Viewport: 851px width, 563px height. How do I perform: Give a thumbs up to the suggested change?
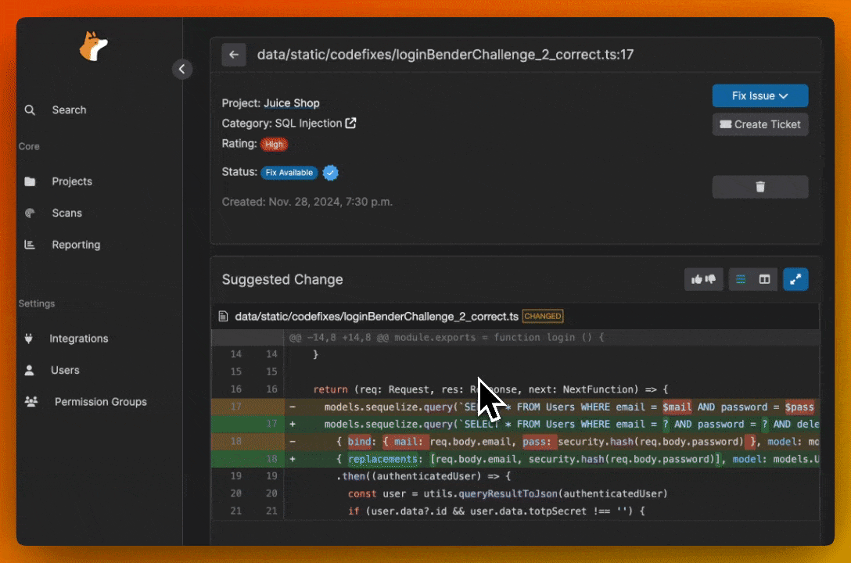[x=696, y=279]
